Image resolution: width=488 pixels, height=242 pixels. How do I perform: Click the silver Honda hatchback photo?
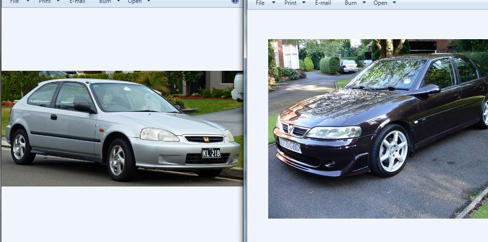click(122, 129)
